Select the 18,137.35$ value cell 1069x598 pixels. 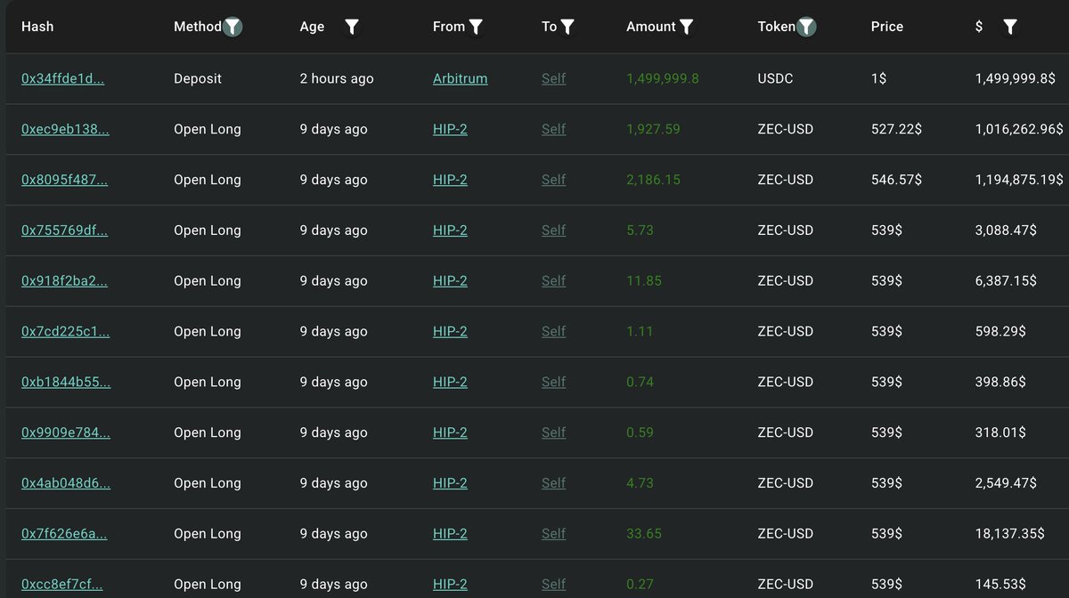point(1010,535)
